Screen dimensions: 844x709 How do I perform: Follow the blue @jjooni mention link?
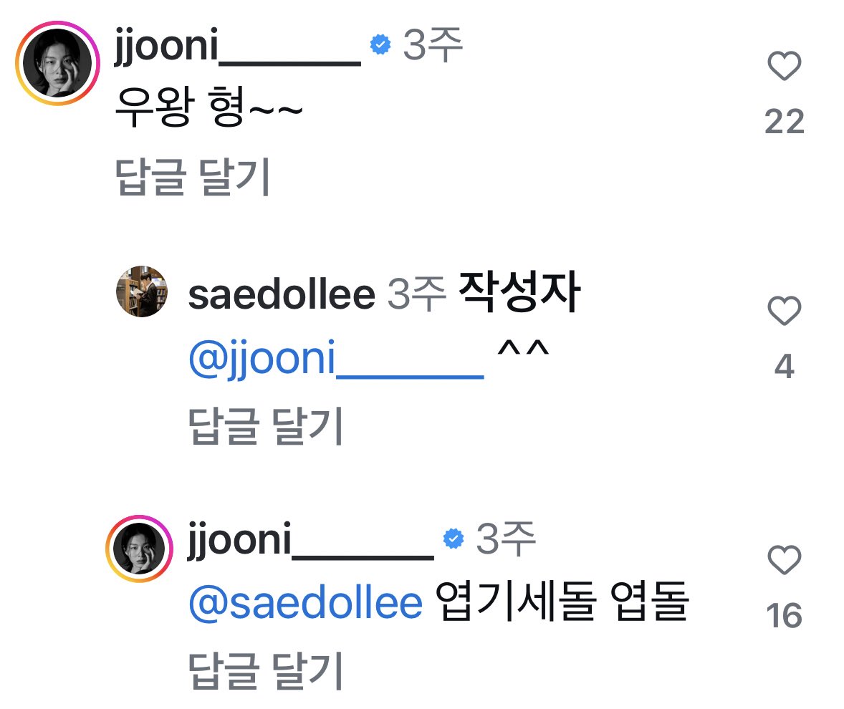(x=337, y=359)
